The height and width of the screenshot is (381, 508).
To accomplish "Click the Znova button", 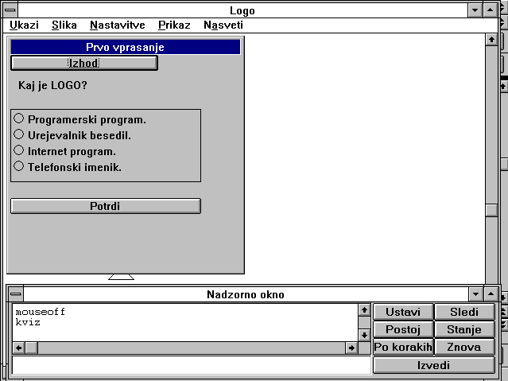I will (464, 347).
